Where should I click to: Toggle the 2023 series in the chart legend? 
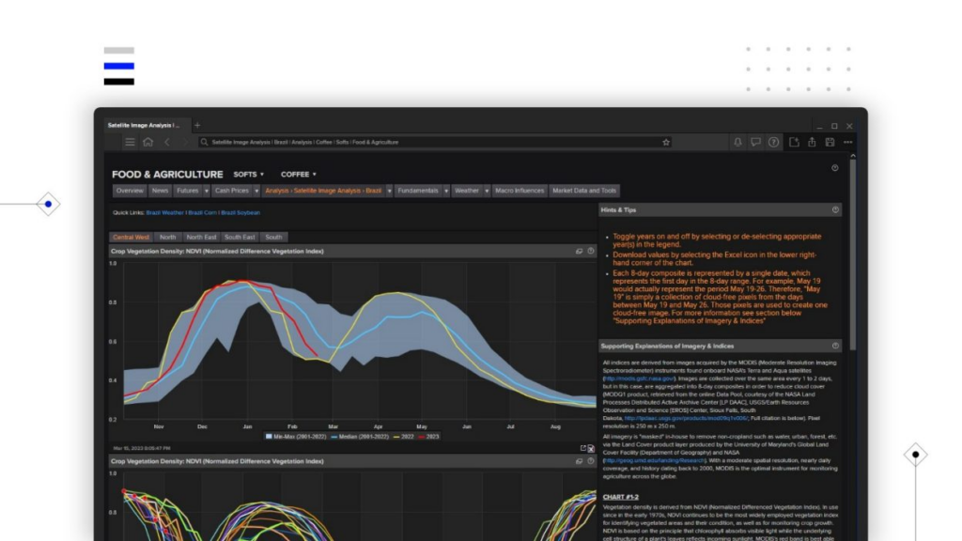click(430, 435)
